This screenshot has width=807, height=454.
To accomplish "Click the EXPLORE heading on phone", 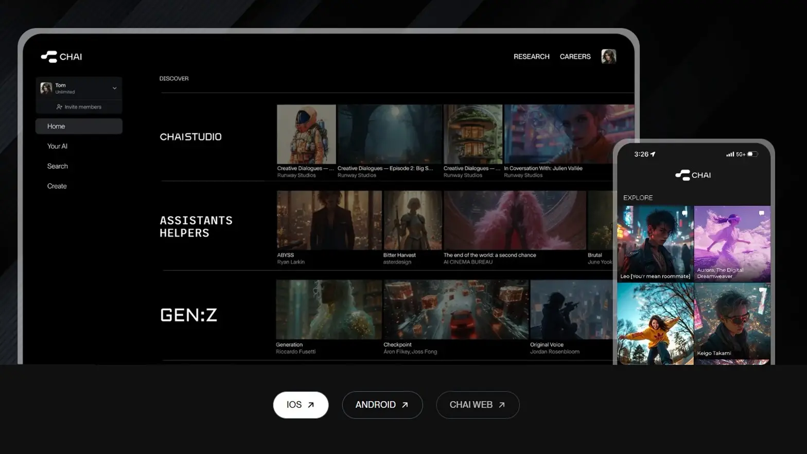I will 638,198.
